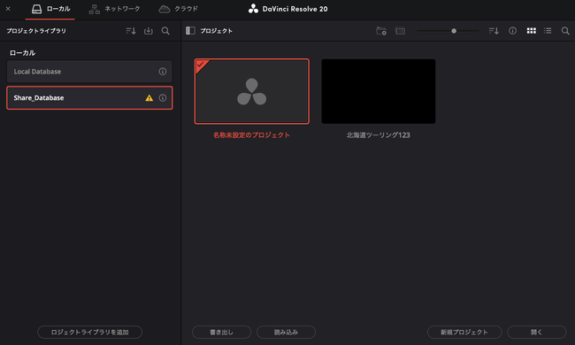Click the プロジェクトライブラリを追加 button
575x345 pixels.
tap(90, 332)
